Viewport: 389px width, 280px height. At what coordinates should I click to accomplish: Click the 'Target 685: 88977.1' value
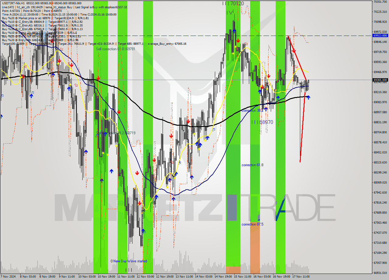click(130, 44)
